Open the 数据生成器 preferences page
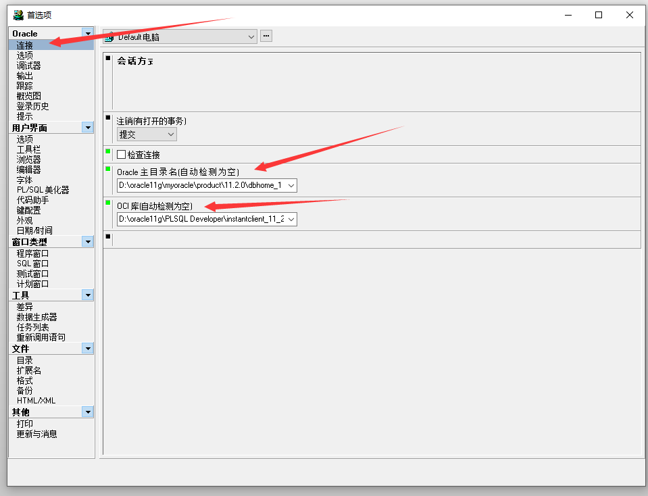Viewport: 648px width, 496px height. [x=36, y=317]
